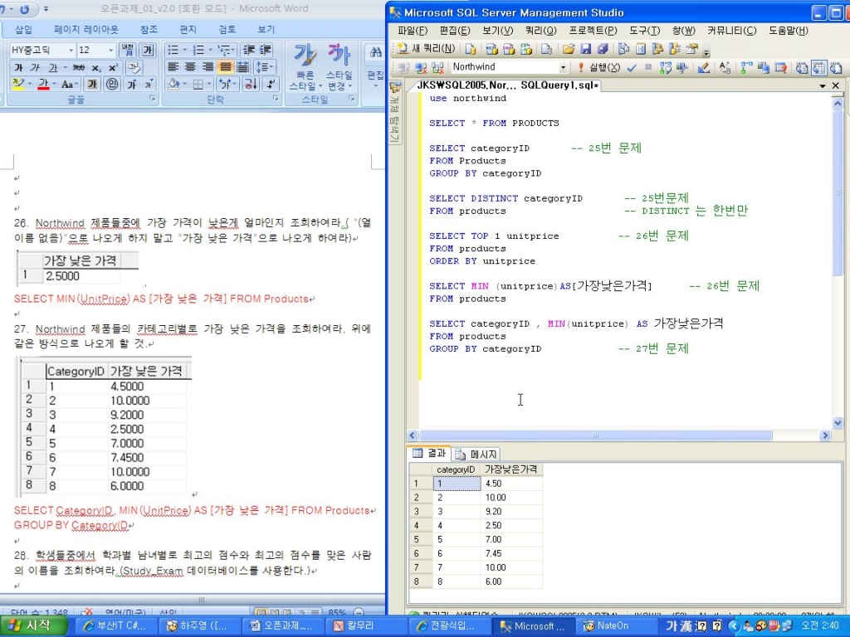This screenshot has height=637, width=850.
Task: Click the 실행(X) execute button
Action: (599, 67)
